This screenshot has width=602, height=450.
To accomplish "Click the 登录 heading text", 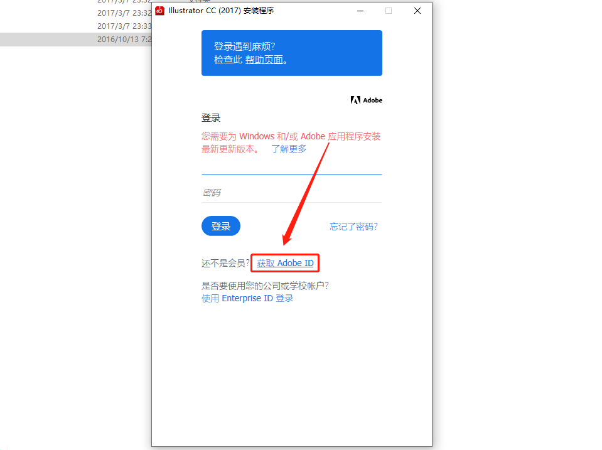I will (x=211, y=118).
